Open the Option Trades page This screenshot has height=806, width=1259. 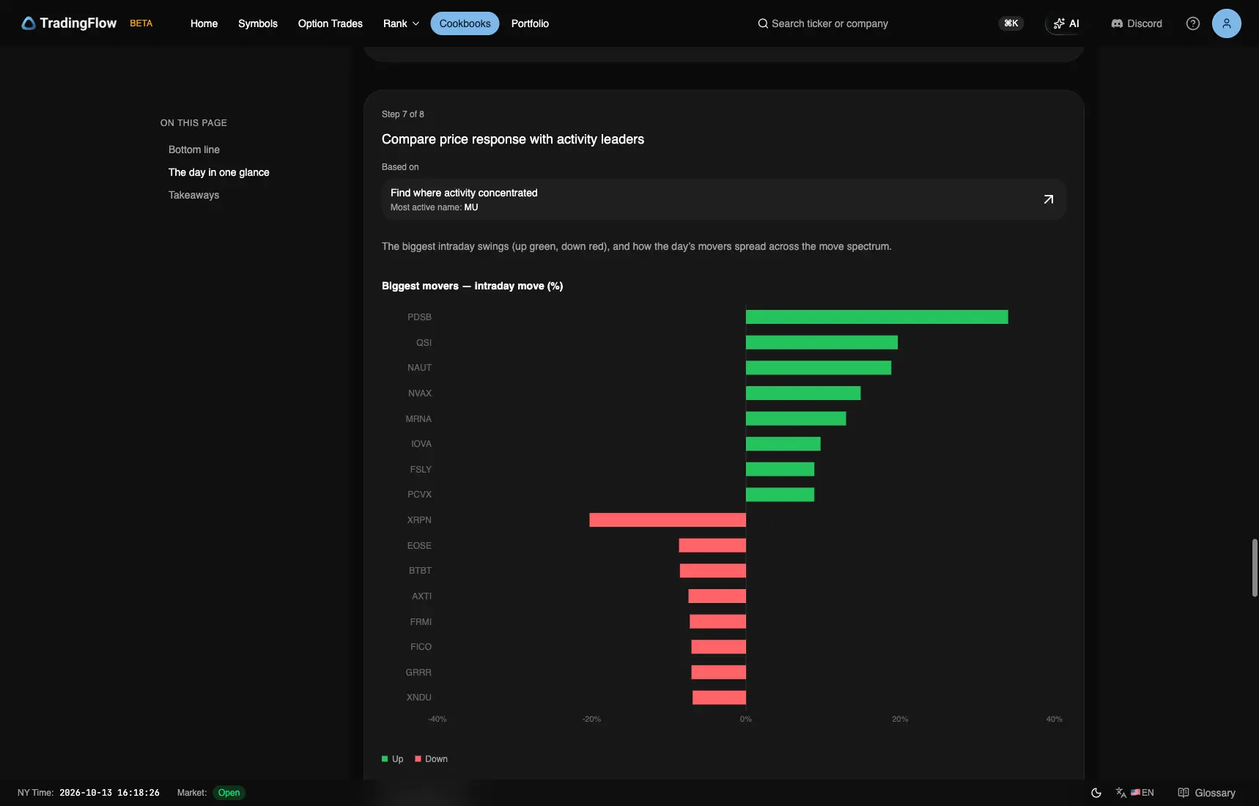coord(331,23)
